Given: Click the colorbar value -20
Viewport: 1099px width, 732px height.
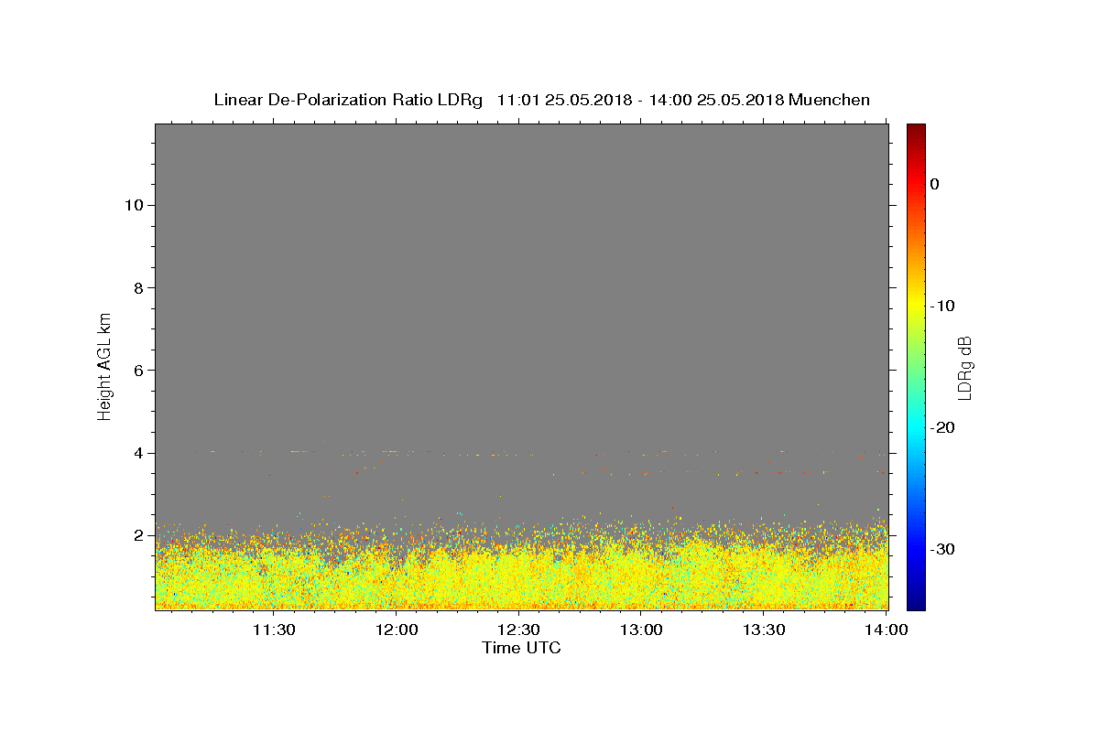Looking at the screenshot, I should 943,427.
